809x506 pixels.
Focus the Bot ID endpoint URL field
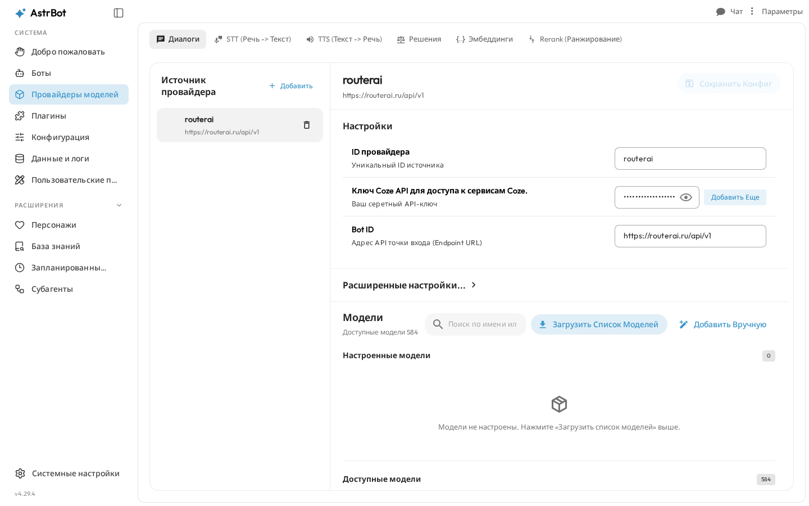tap(690, 236)
